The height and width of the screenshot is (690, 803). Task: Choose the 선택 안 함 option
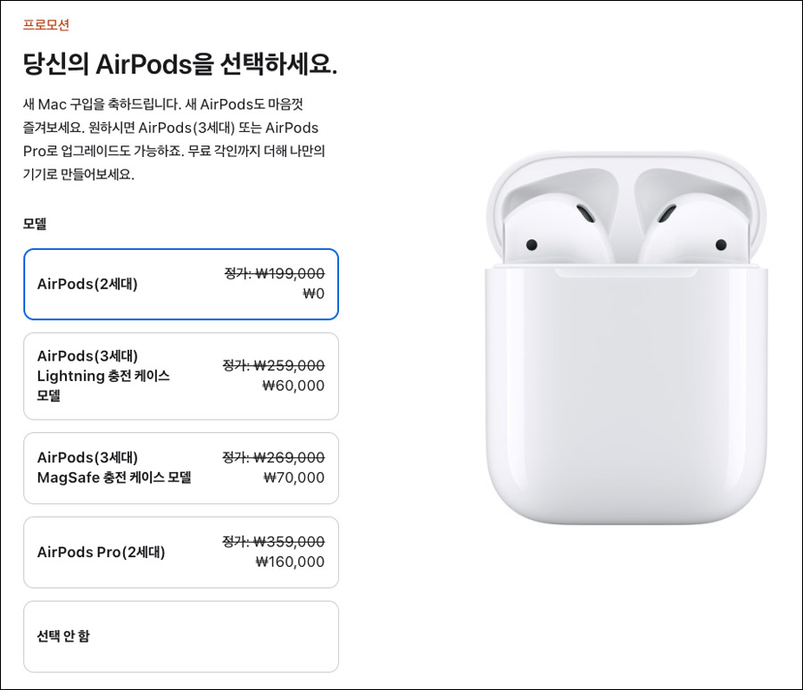point(181,636)
